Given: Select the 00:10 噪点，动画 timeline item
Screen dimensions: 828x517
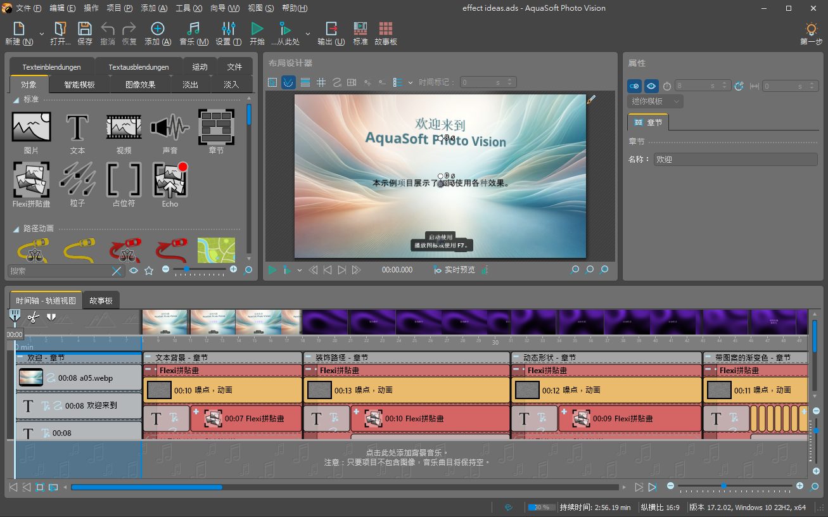Looking at the screenshot, I should 222,390.
